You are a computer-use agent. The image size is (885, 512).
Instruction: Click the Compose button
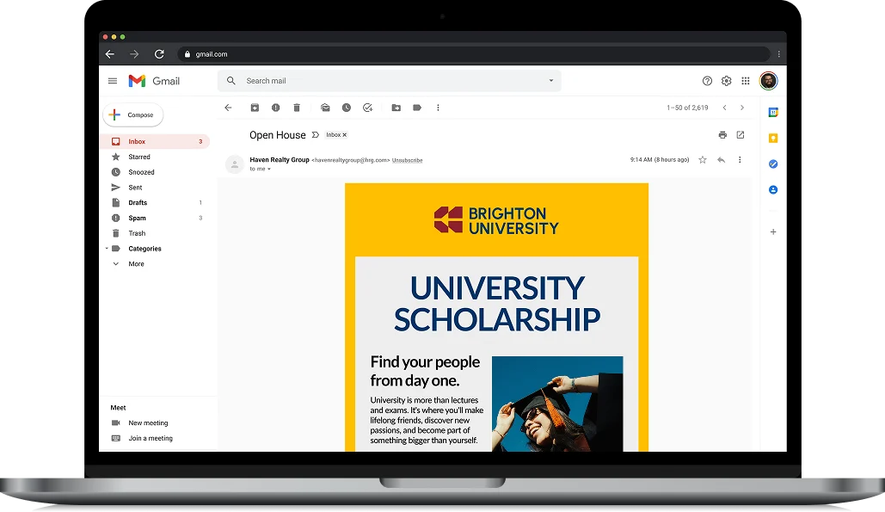[133, 114]
